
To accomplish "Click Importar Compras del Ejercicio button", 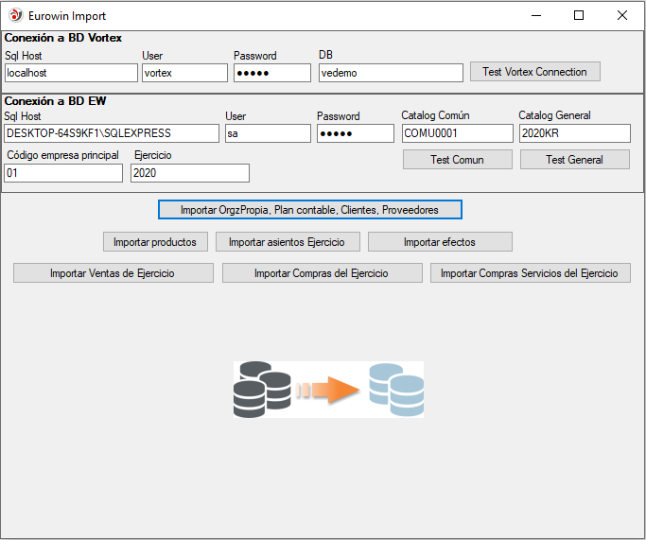I will (323, 273).
